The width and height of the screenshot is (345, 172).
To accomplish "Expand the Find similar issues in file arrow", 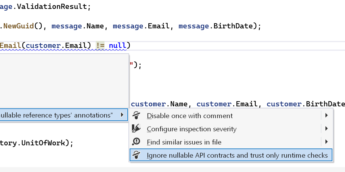I will 326,142.
